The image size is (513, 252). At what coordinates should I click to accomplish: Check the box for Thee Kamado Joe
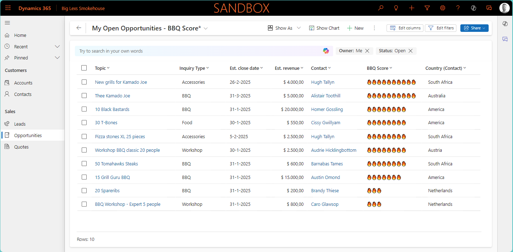(x=84, y=96)
